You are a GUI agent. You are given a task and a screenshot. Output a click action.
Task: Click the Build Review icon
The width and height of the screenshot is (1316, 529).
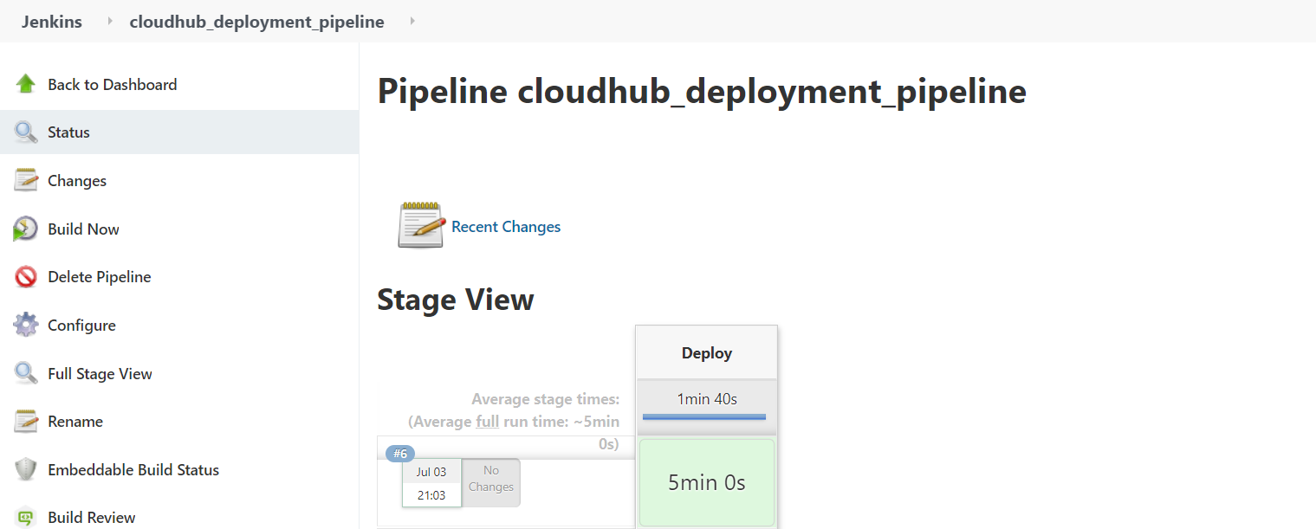(x=26, y=517)
